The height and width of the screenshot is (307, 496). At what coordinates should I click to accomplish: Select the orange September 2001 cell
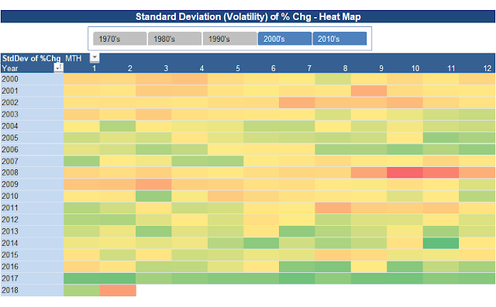coord(369,91)
